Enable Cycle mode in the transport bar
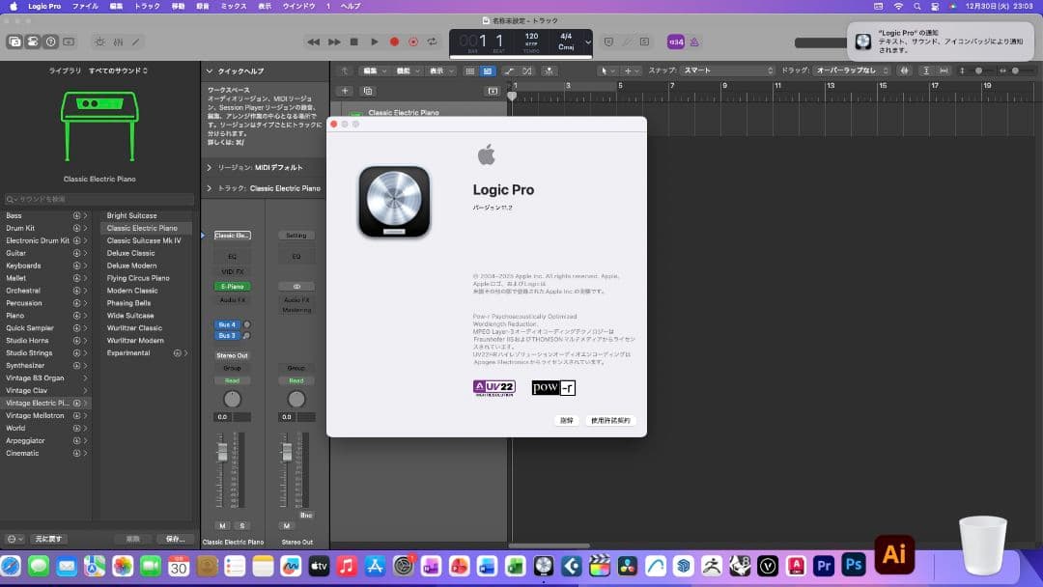The width and height of the screenshot is (1043, 587). tap(432, 42)
